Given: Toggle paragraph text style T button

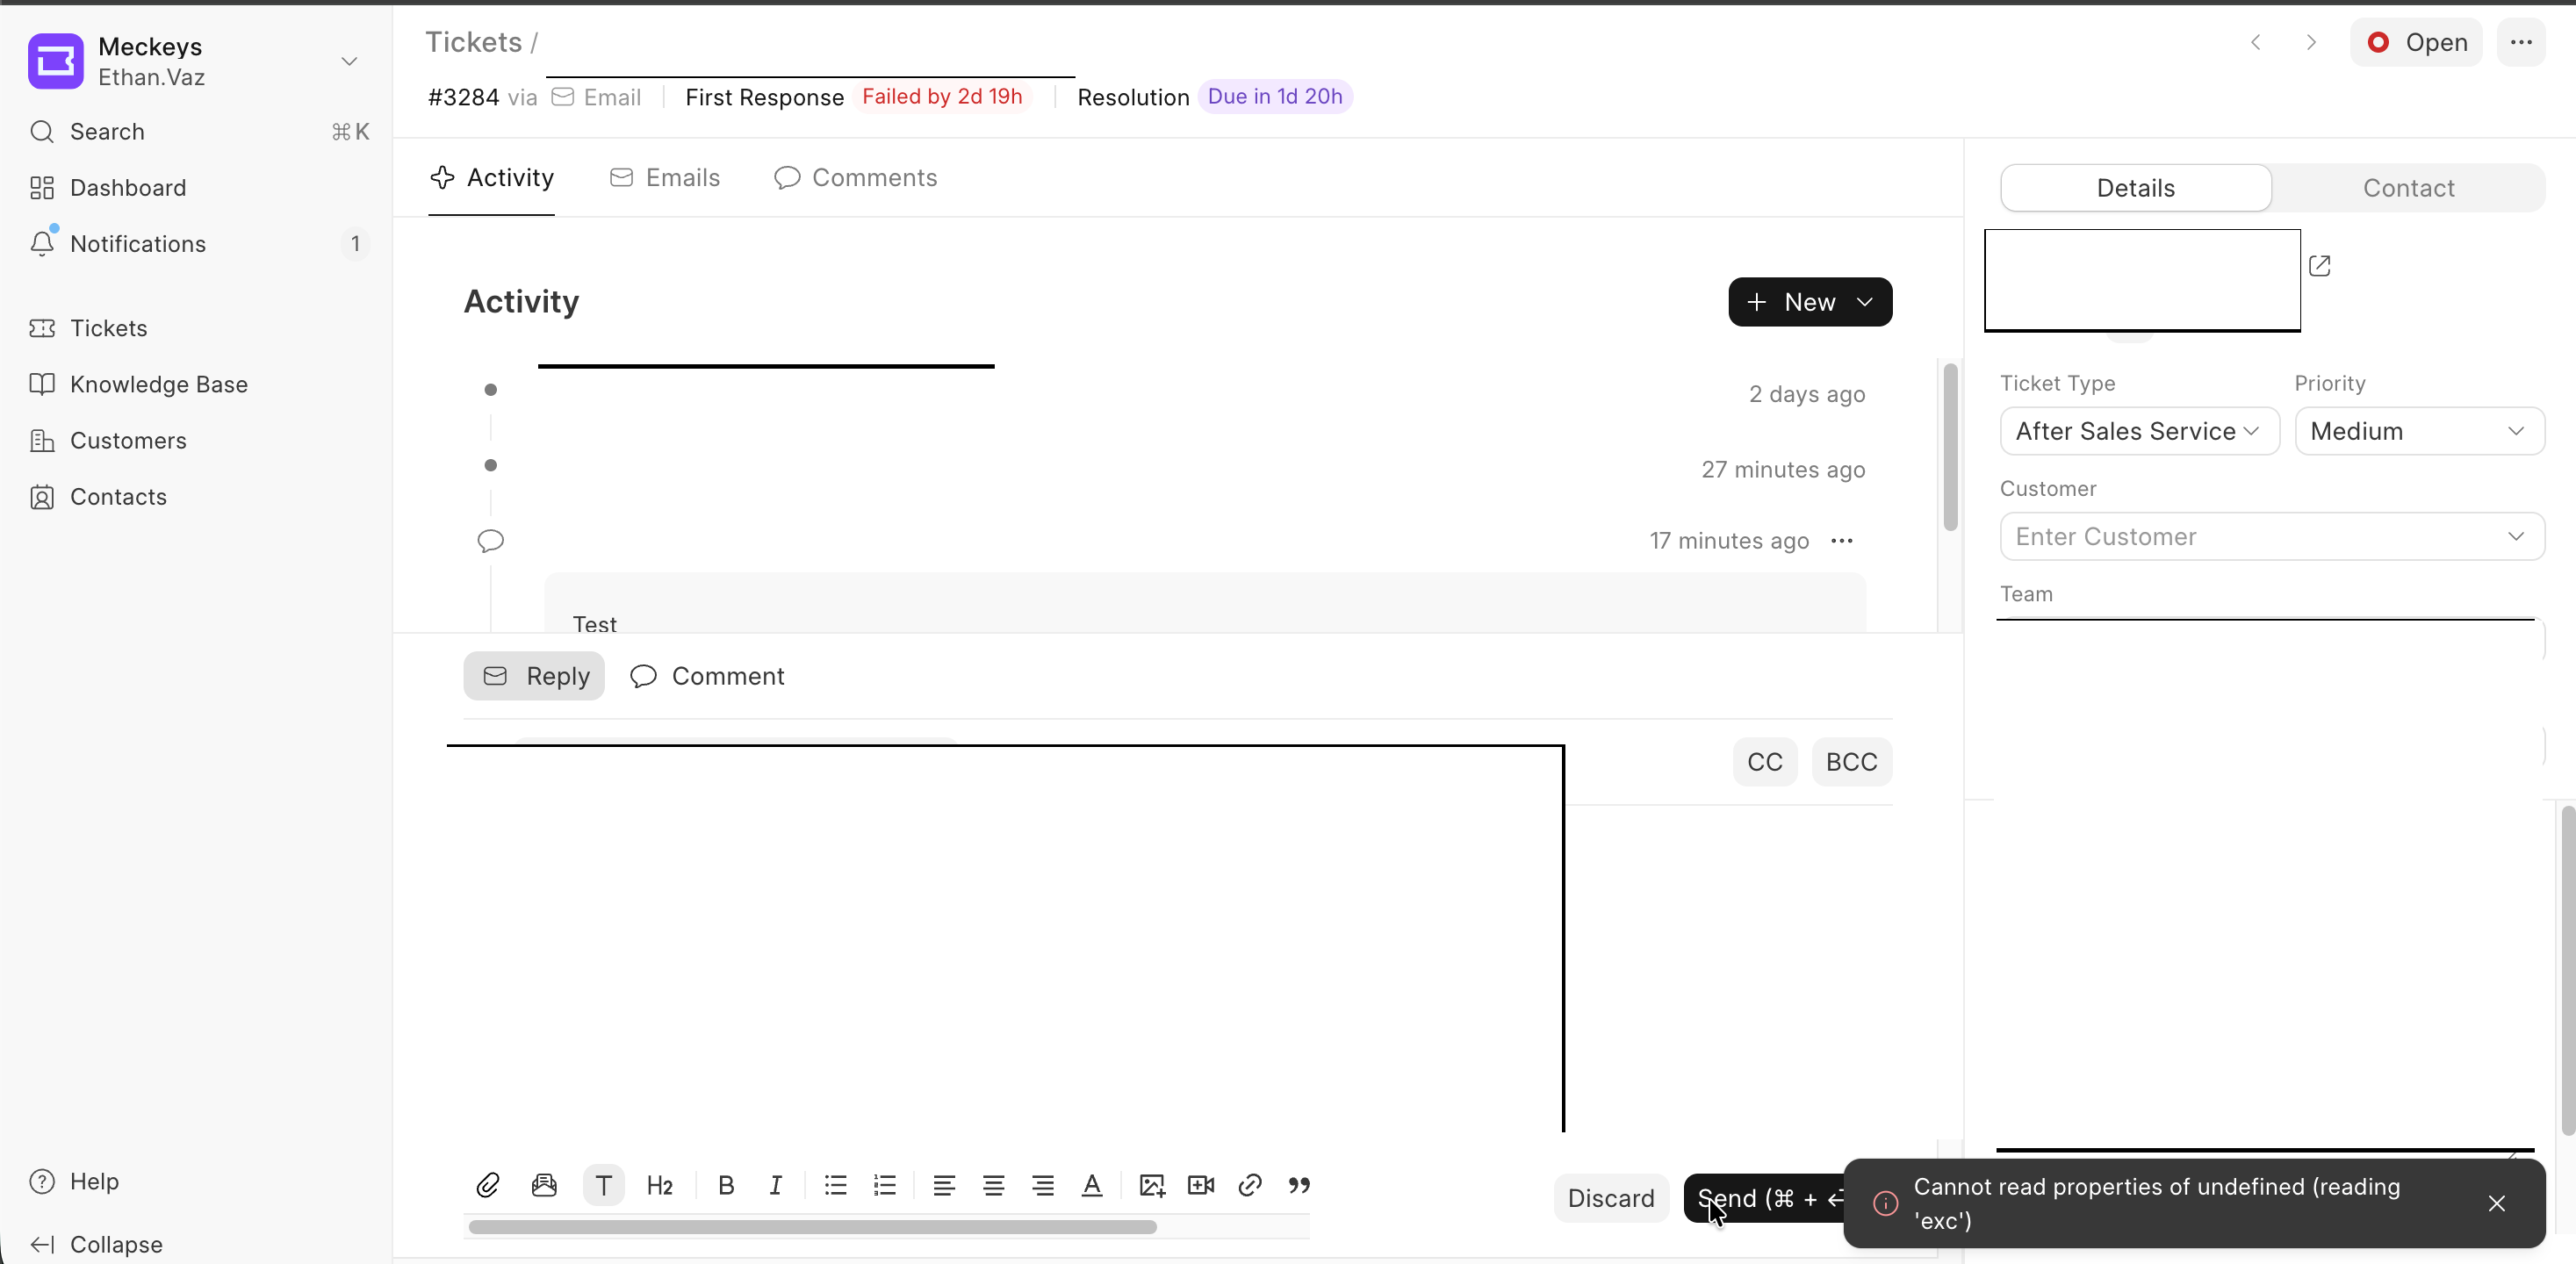Looking at the screenshot, I should (604, 1185).
